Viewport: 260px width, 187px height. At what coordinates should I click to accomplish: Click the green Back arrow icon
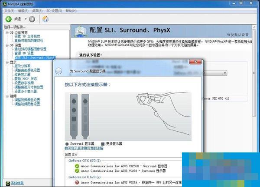[x=9, y=19]
